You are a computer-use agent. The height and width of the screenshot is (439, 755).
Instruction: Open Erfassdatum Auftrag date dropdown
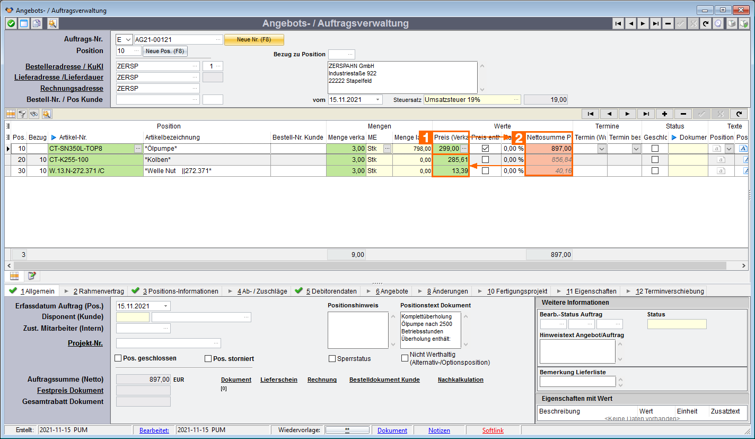tap(166, 306)
